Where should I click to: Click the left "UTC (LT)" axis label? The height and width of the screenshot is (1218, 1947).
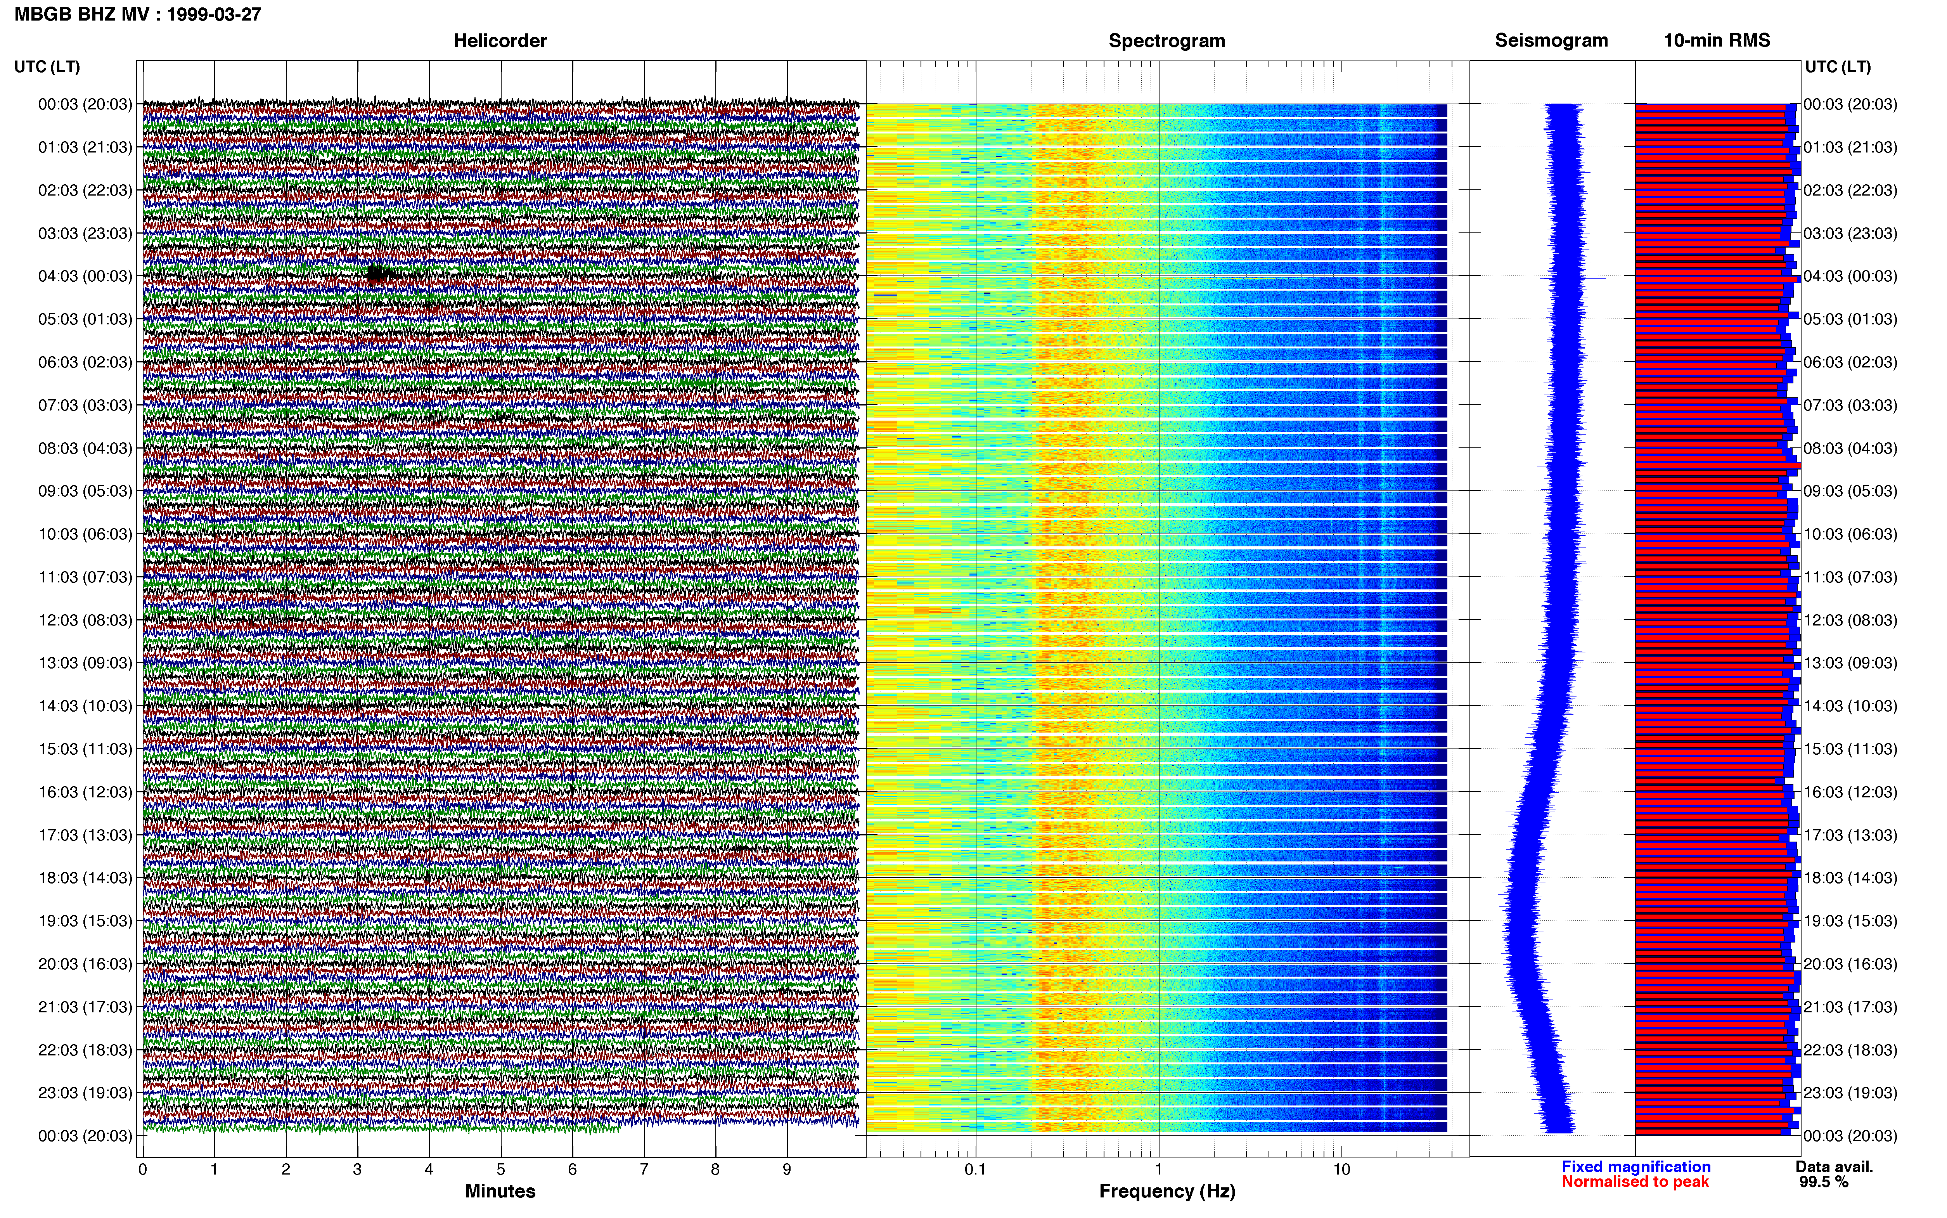pos(47,67)
